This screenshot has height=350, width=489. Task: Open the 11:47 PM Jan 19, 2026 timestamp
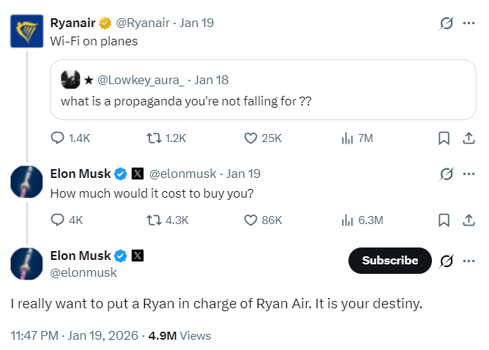click(75, 335)
